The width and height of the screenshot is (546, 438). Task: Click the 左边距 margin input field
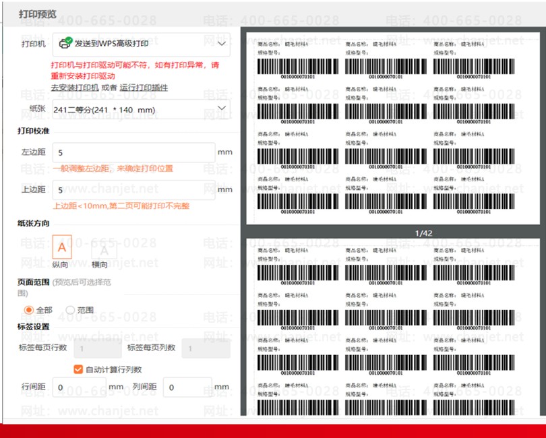pos(133,152)
